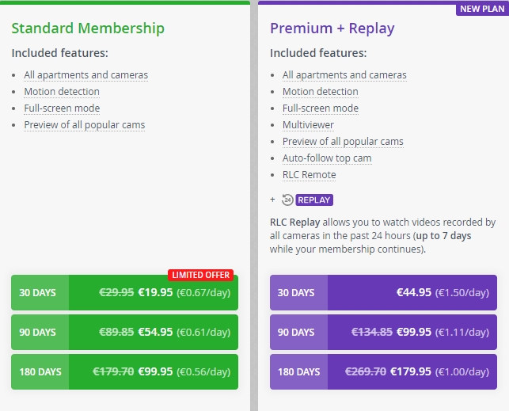Open Standard 'All apartments and cameras' feature link
Viewport: 509px width, 411px height.
tap(85, 75)
